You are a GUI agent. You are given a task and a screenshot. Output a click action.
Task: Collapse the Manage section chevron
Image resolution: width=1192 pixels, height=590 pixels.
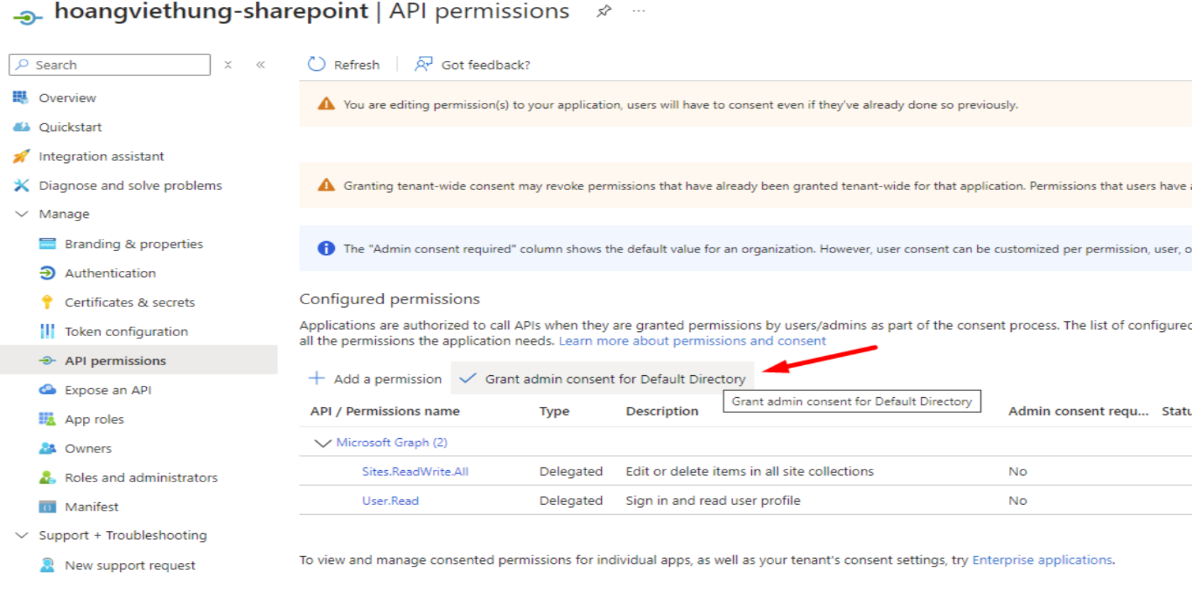tap(22, 213)
